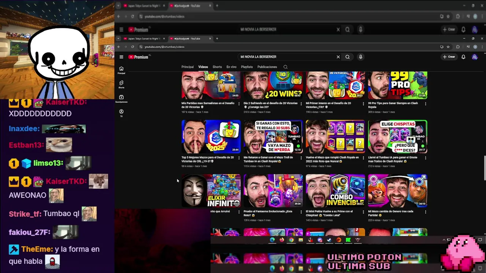Search within the channel using magnifier icon
The image size is (486, 273).
(x=286, y=67)
